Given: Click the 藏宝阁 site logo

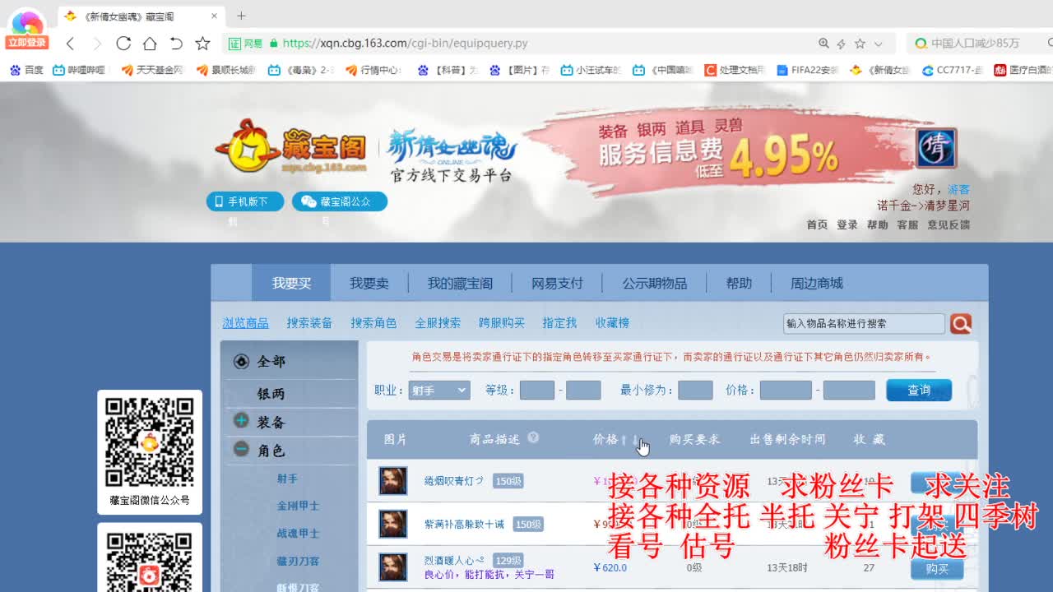Looking at the screenshot, I should [x=291, y=148].
